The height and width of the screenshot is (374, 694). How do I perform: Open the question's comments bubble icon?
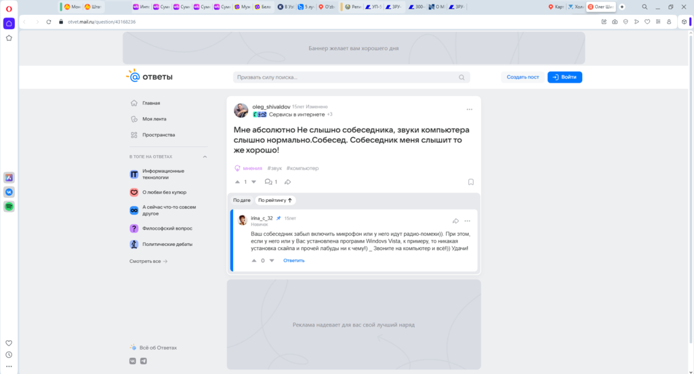(268, 182)
